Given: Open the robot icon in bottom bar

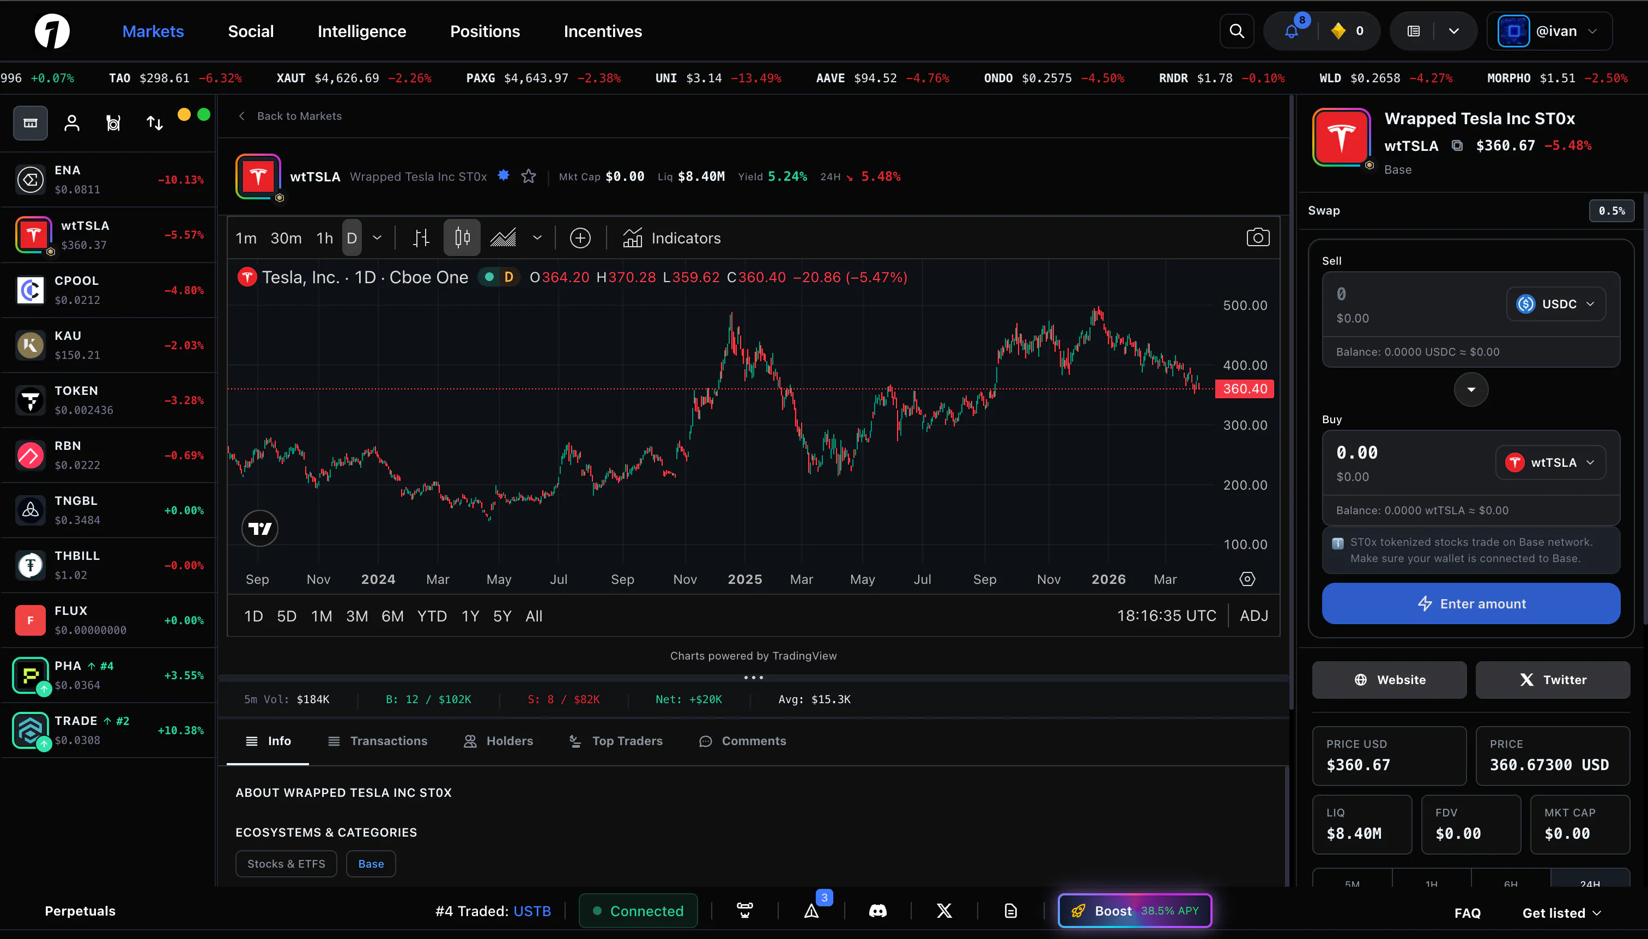Looking at the screenshot, I should [x=744, y=911].
